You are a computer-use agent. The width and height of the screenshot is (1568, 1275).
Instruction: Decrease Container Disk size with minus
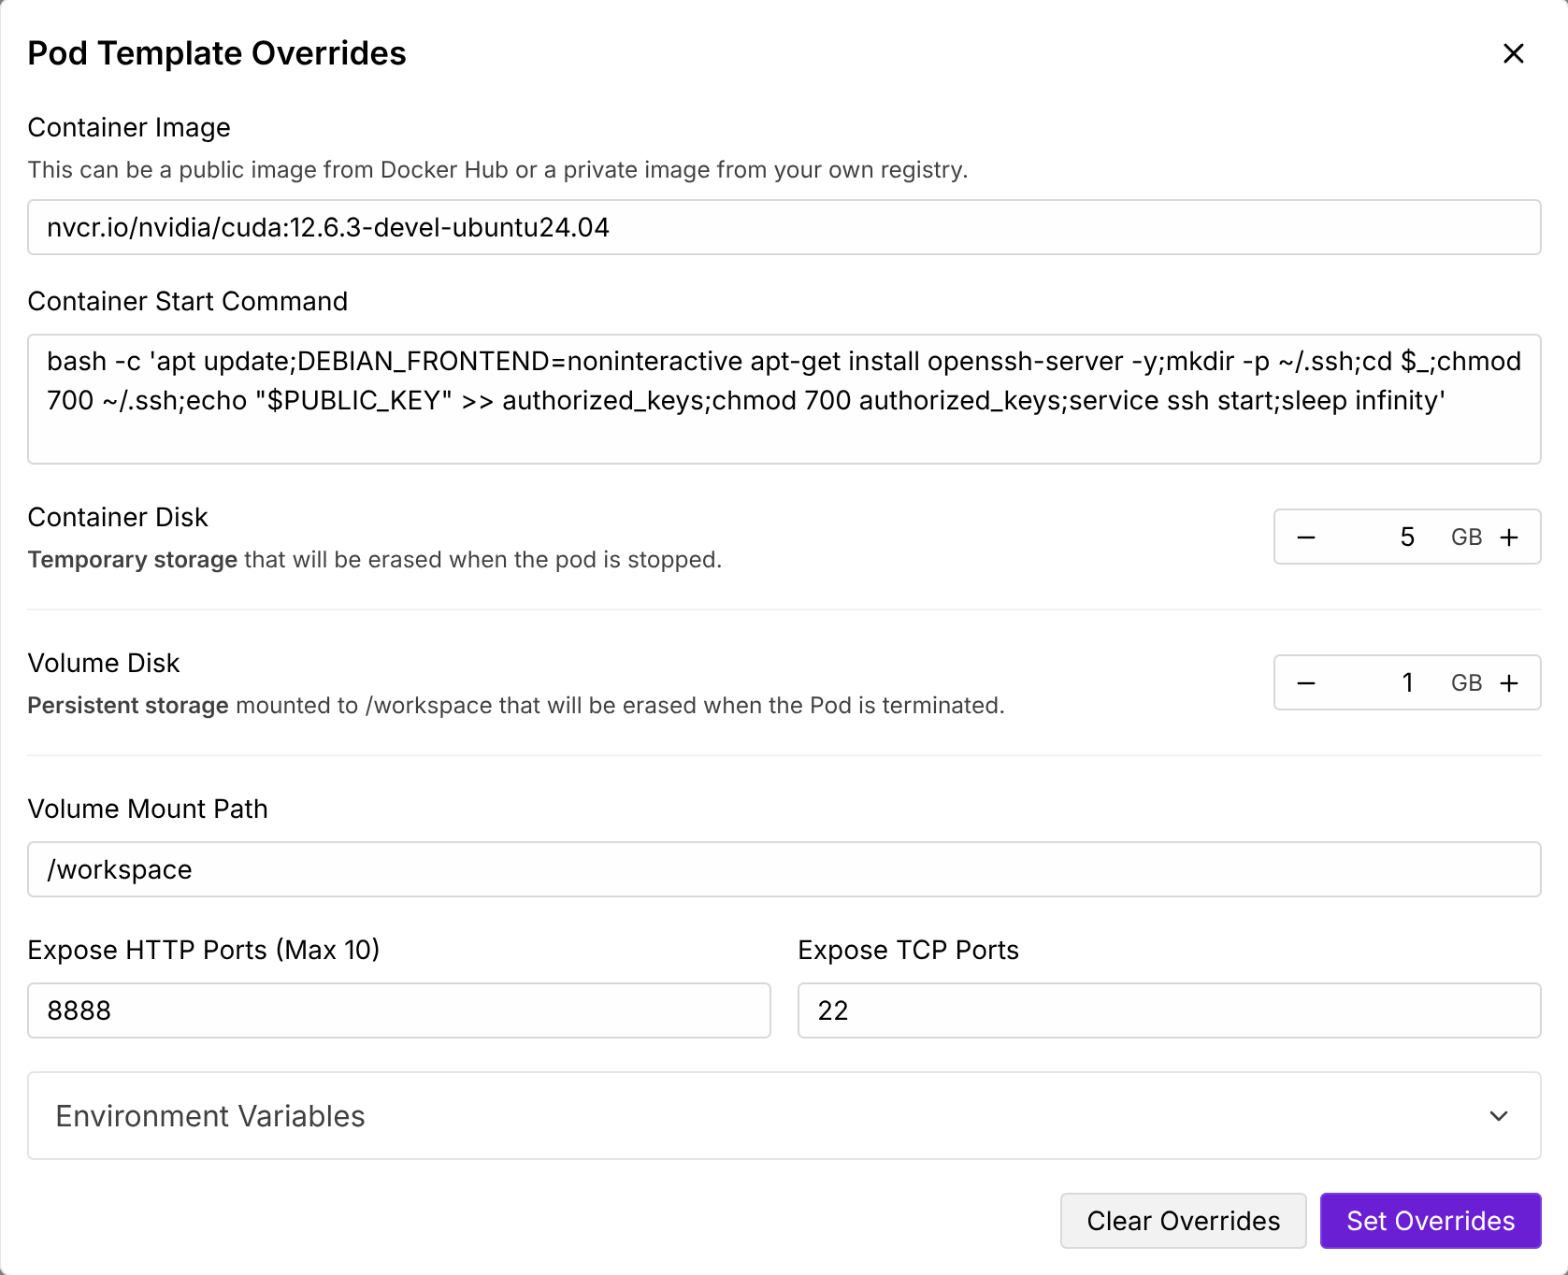1306,537
